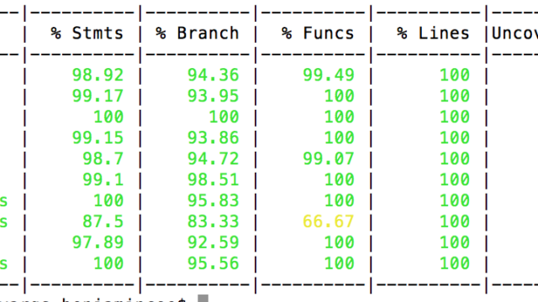Select the 93.95 branch coverage value
Image resolution: width=538 pixels, height=302 pixels.
point(213,96)
